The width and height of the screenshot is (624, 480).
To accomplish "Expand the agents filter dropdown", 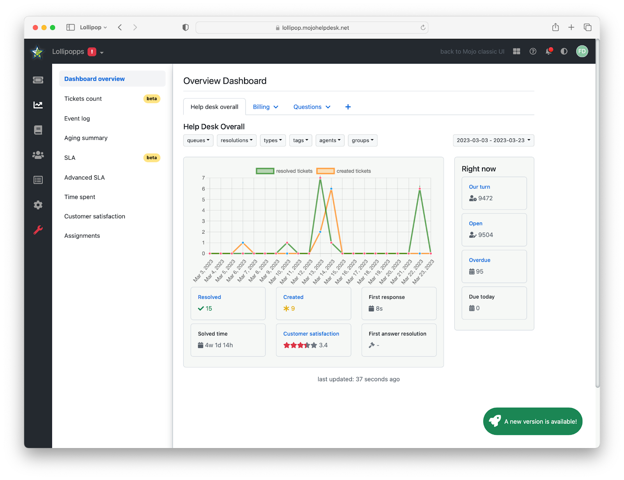I will 330,140.
